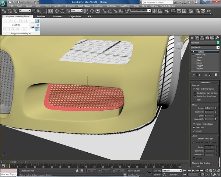Image resolution: width=221 pixels, height=177 pixels.
Task: Select Struts Only from Edges radio
Action: point(195,96)
